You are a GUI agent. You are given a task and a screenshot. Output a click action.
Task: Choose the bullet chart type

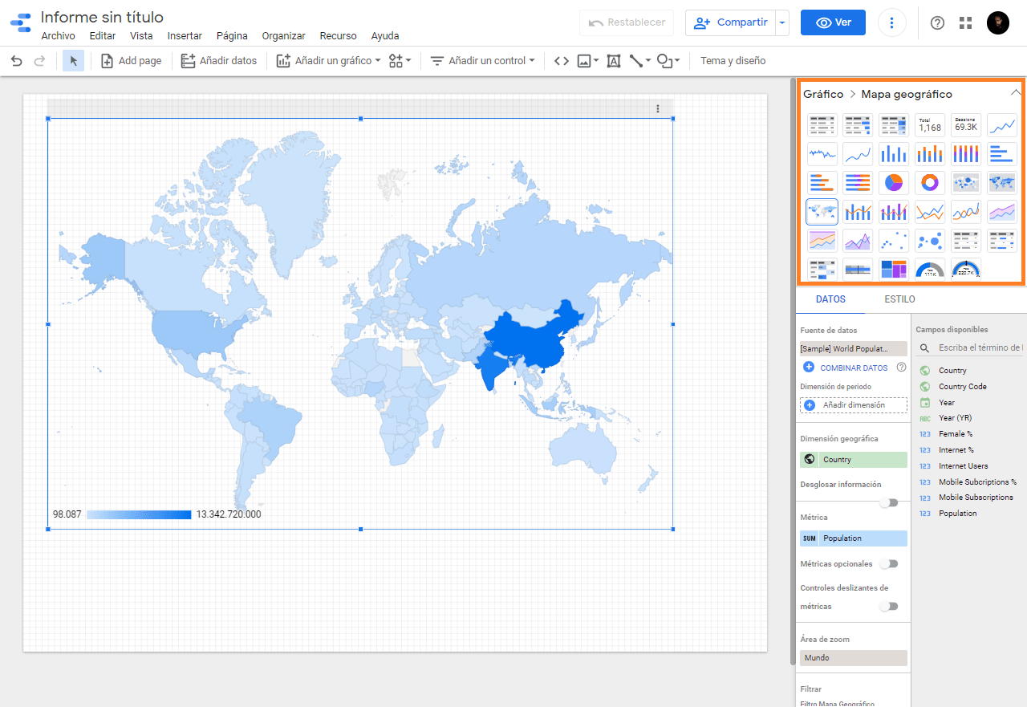858,270
